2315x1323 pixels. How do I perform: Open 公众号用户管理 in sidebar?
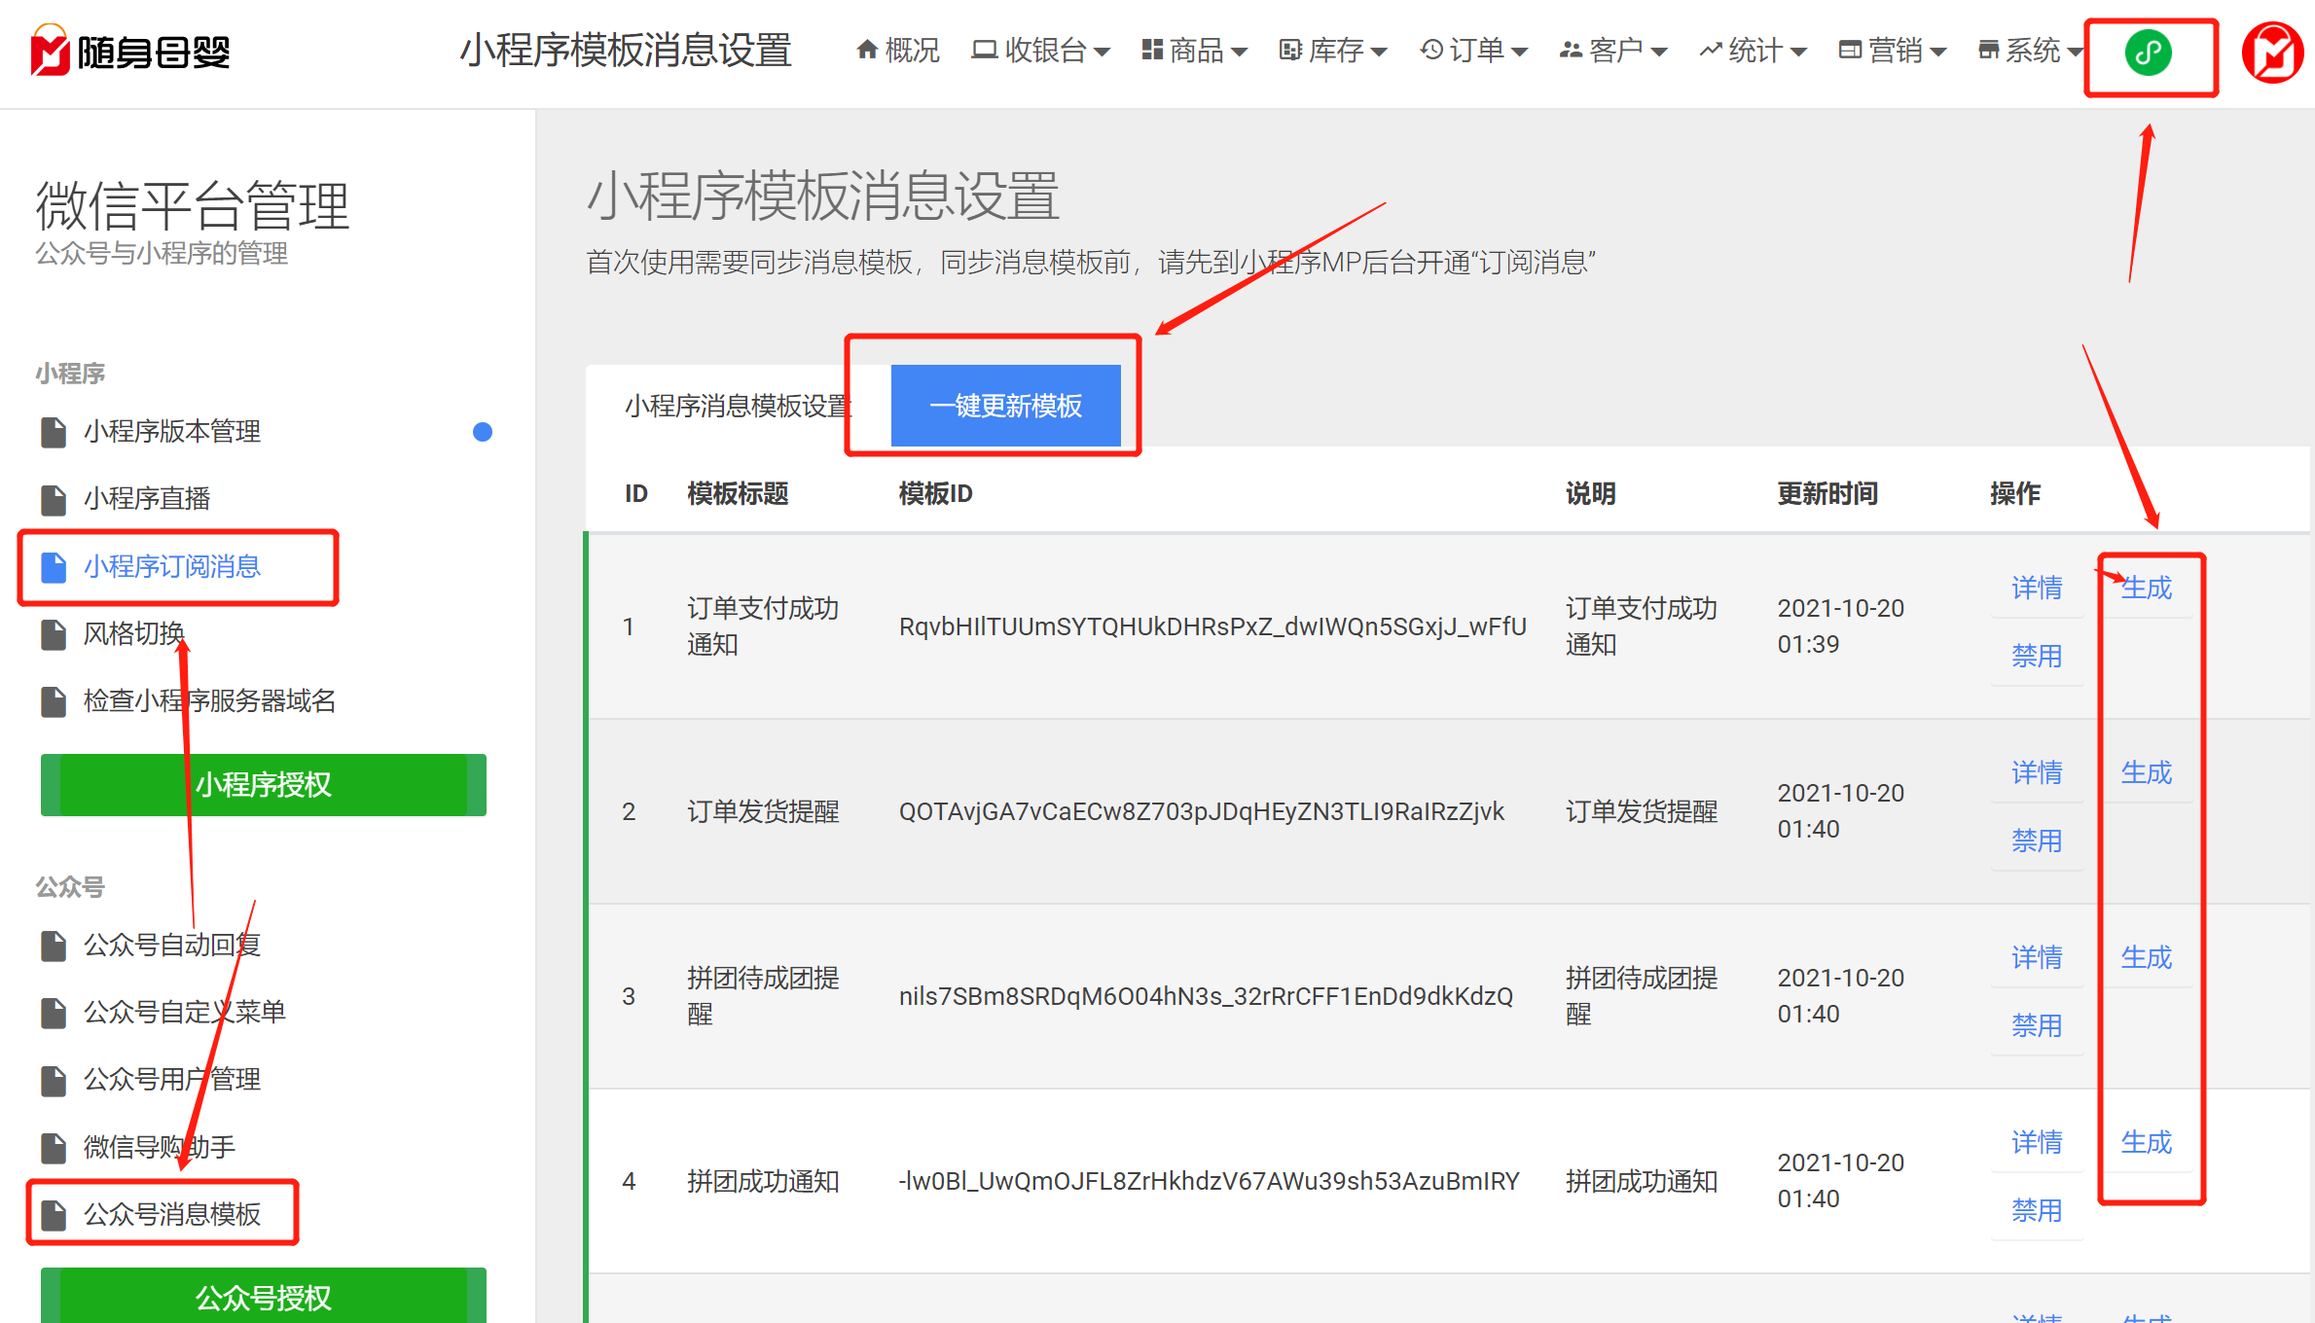point(151,1079)
